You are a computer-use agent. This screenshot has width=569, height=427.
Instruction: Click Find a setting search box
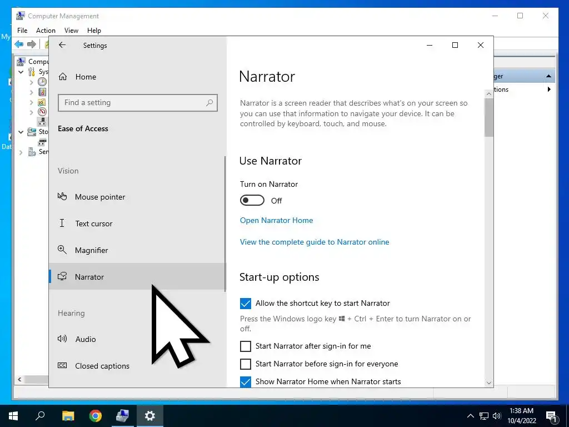[138, 103]
